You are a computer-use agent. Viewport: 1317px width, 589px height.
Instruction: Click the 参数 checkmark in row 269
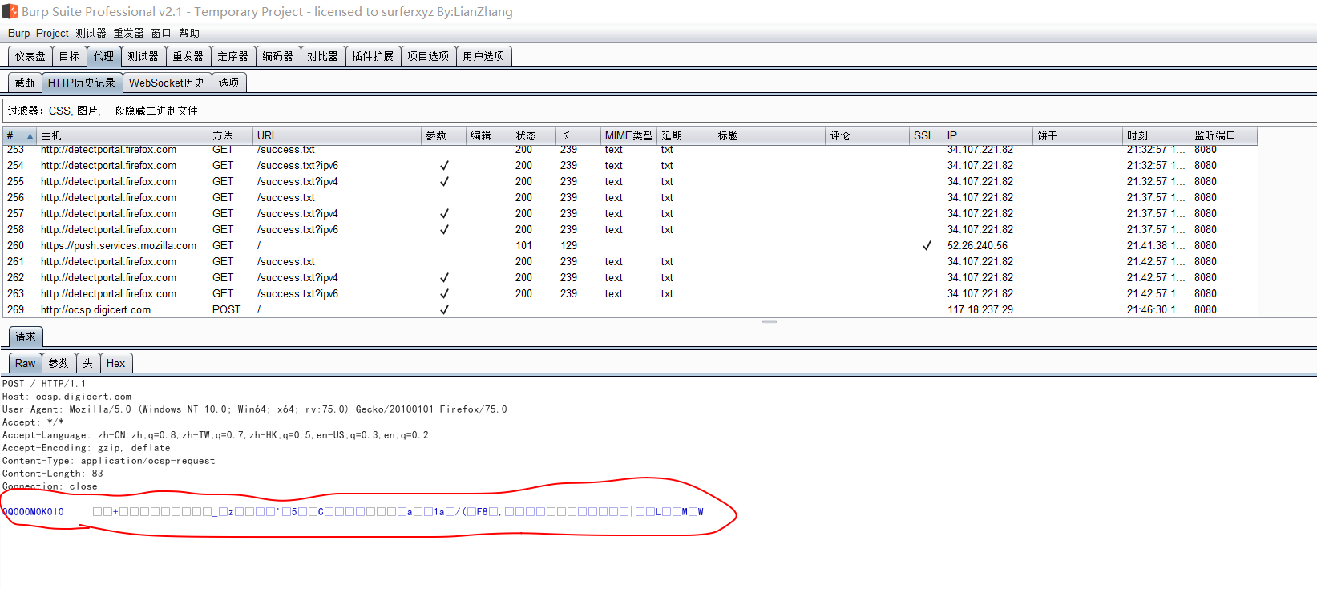click(444, 310)
